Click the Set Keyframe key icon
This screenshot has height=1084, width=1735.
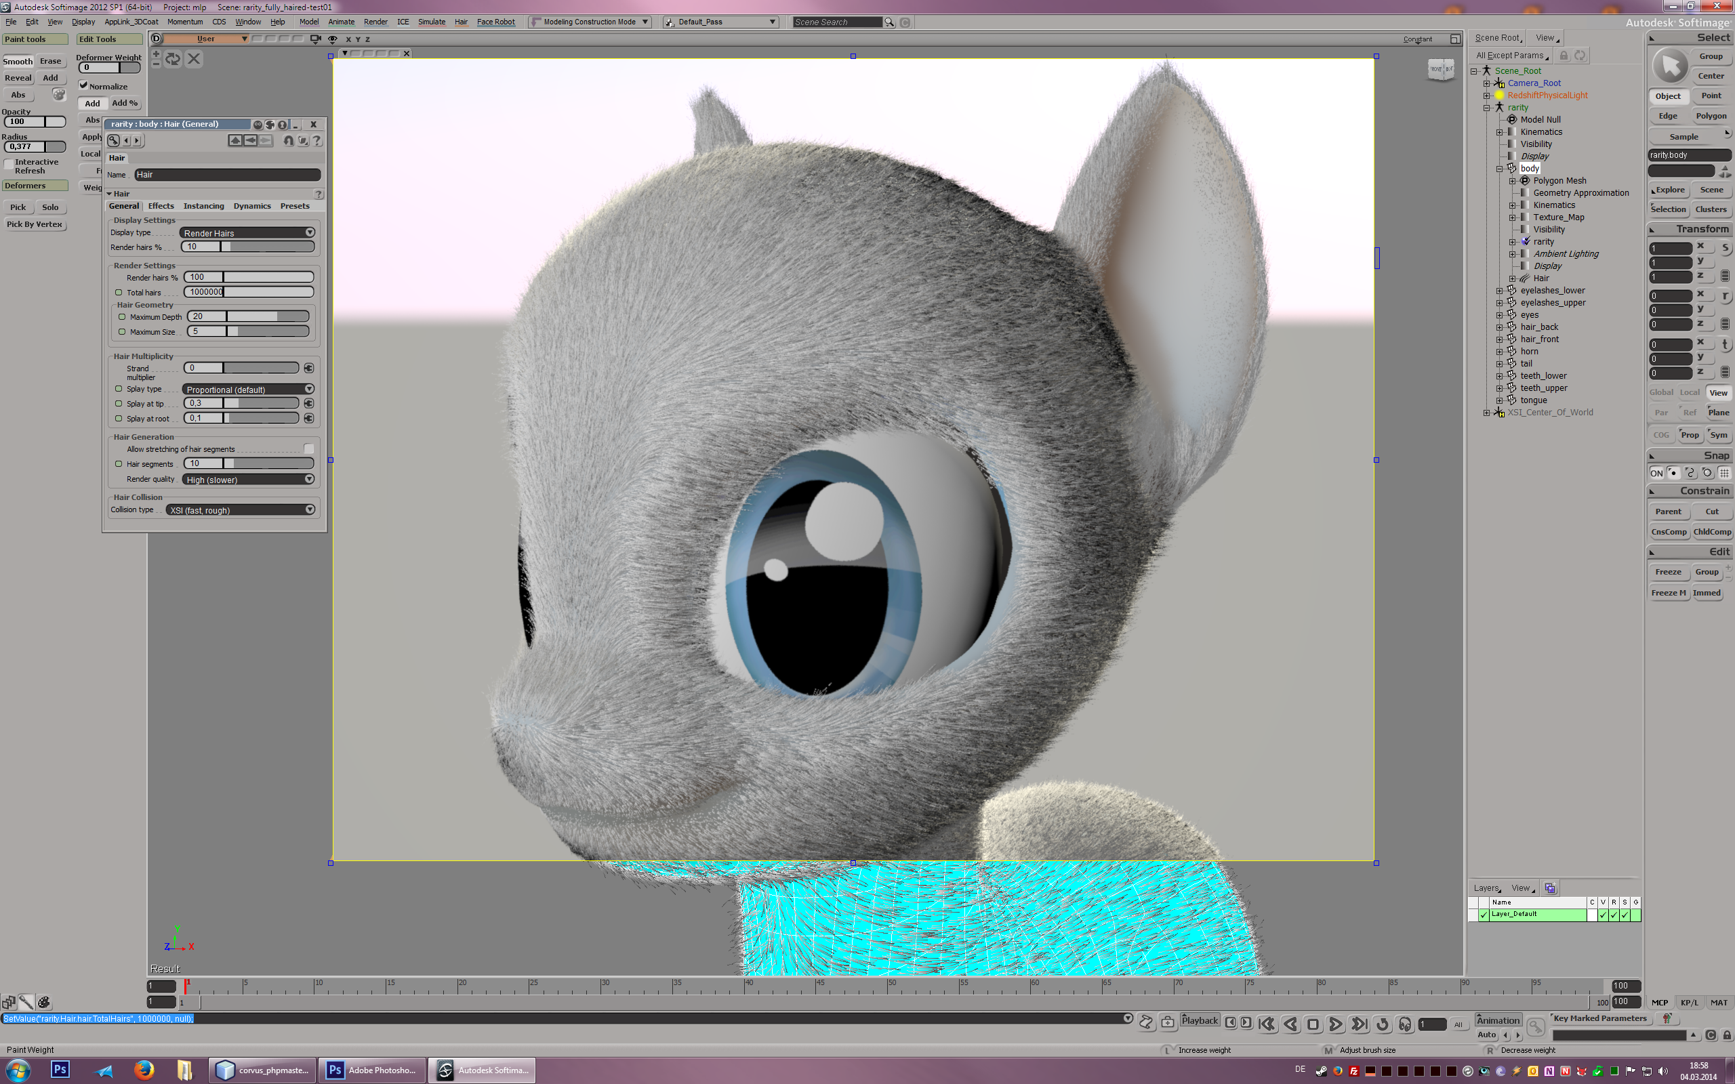[x=1535, y=1026]
